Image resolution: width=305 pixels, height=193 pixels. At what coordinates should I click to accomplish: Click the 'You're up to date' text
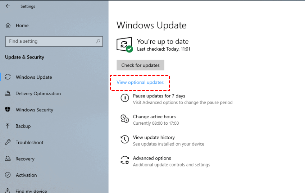(163, 41)
